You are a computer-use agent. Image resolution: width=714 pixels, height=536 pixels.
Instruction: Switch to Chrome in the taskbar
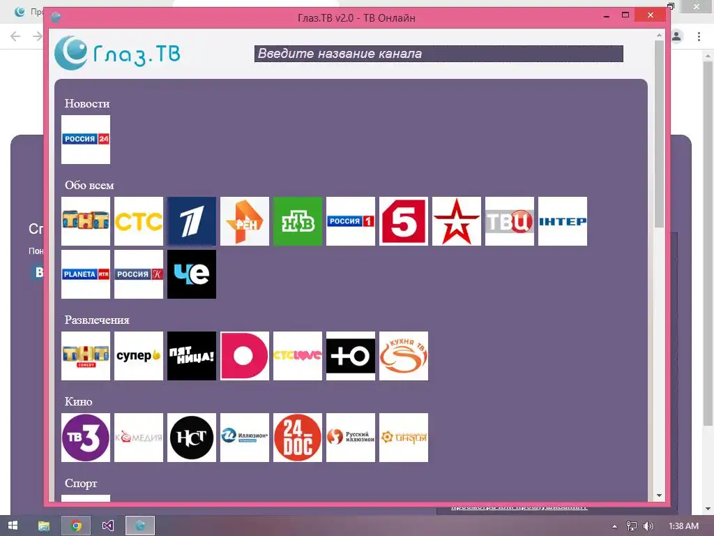[x=76, y=526]
